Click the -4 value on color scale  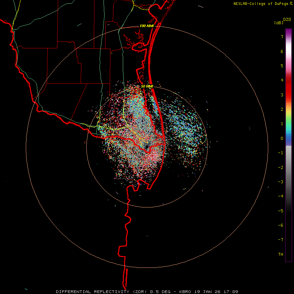[281, 196]
